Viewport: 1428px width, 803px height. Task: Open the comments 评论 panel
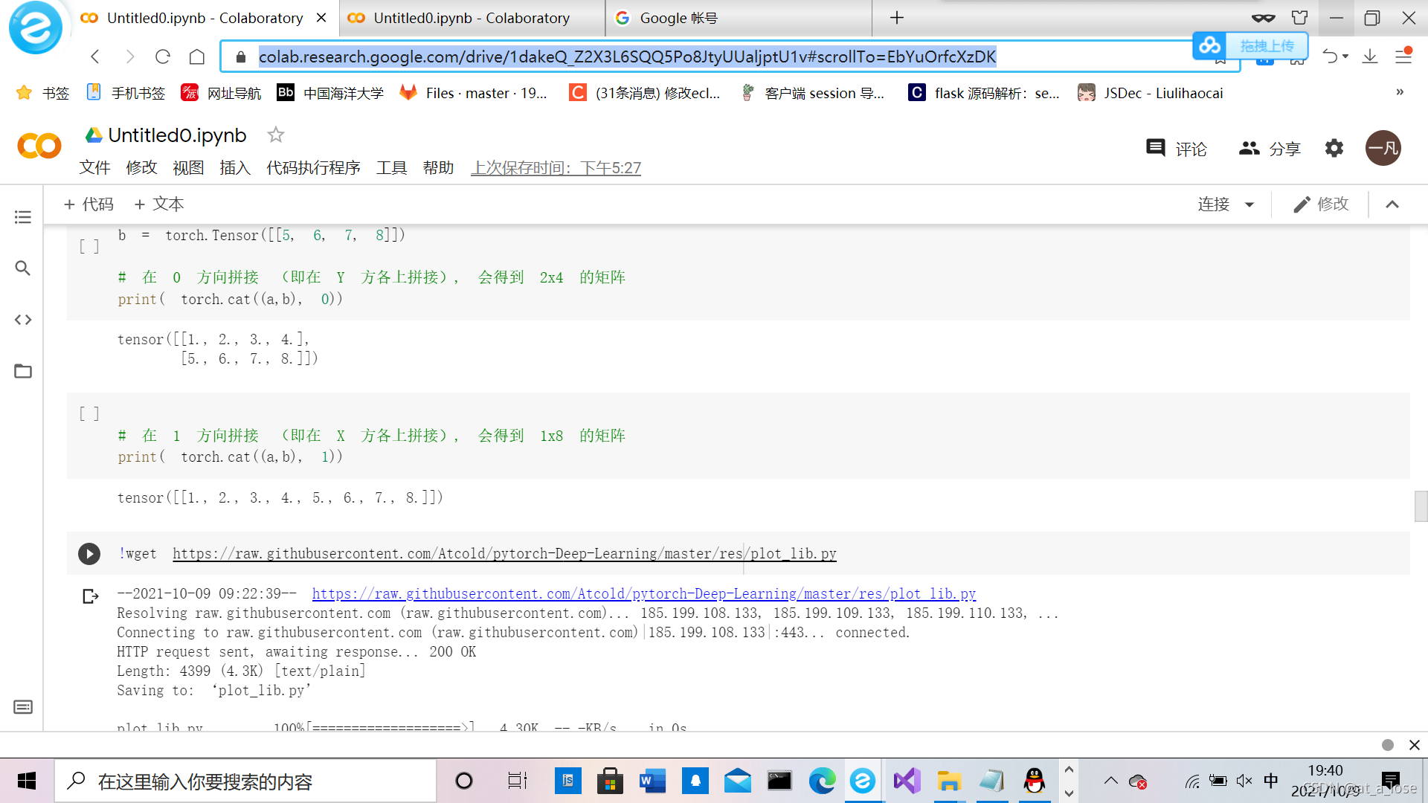tap(1177, 149)
